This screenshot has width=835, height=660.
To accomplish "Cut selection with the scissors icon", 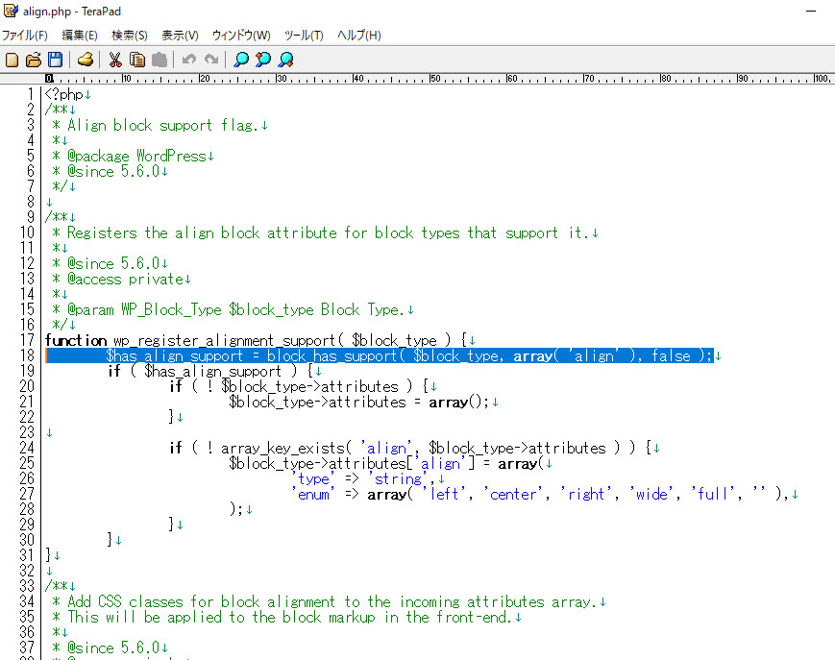I will point(115,60).
